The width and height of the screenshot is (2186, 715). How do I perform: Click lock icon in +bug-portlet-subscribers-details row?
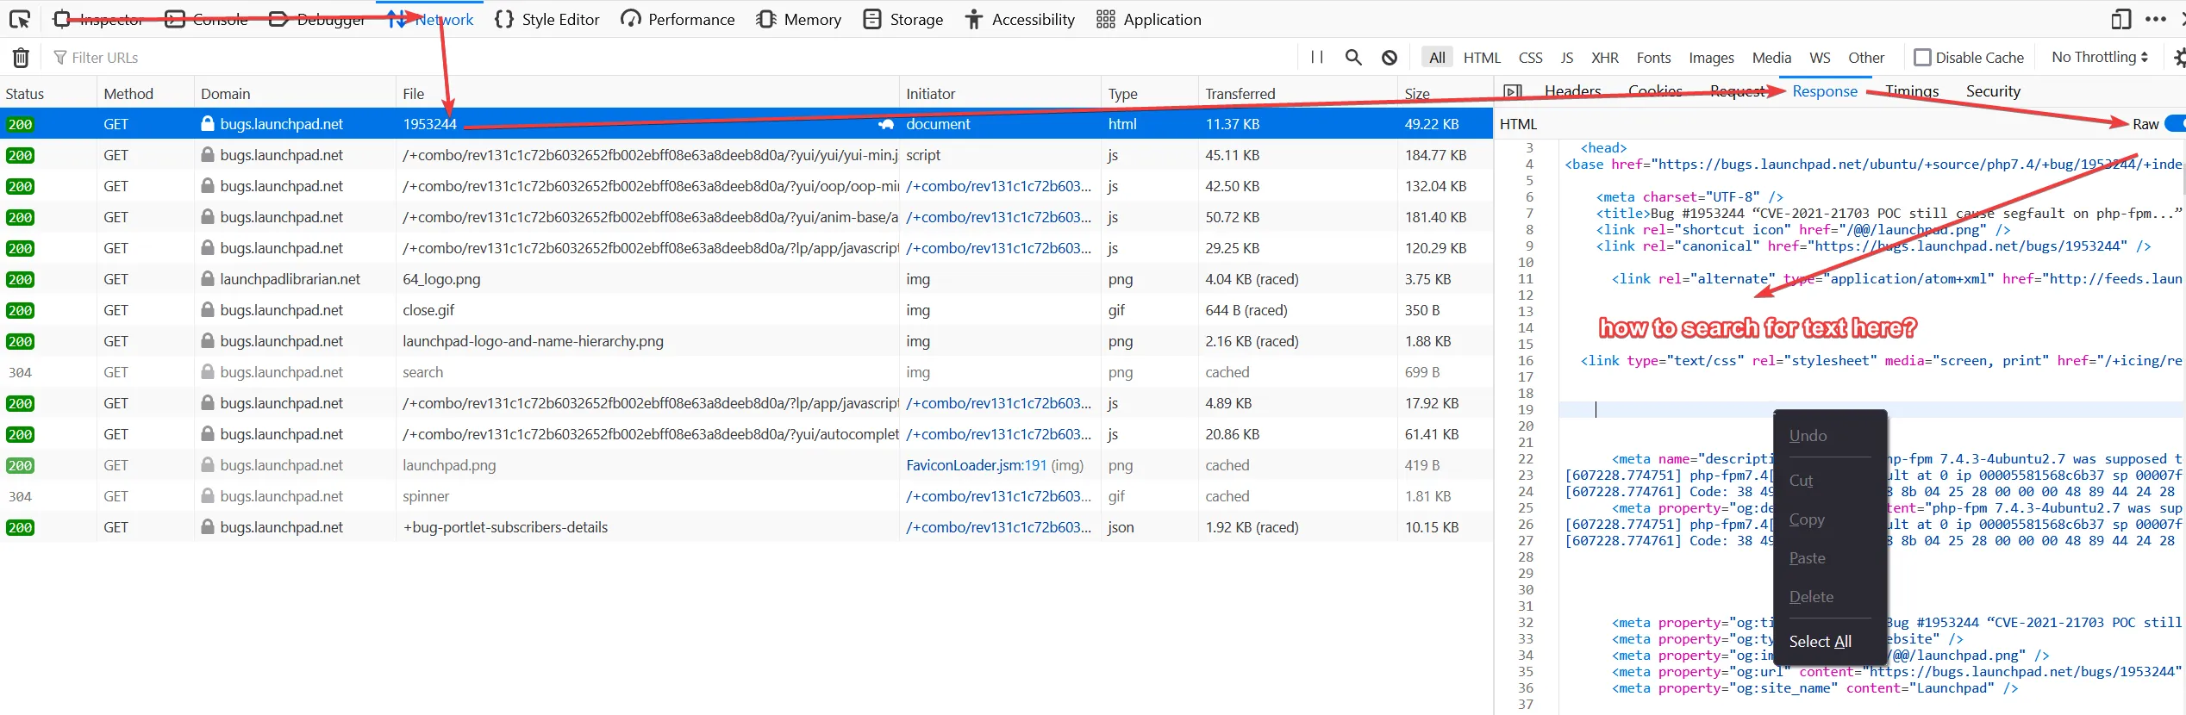(208, 527)
